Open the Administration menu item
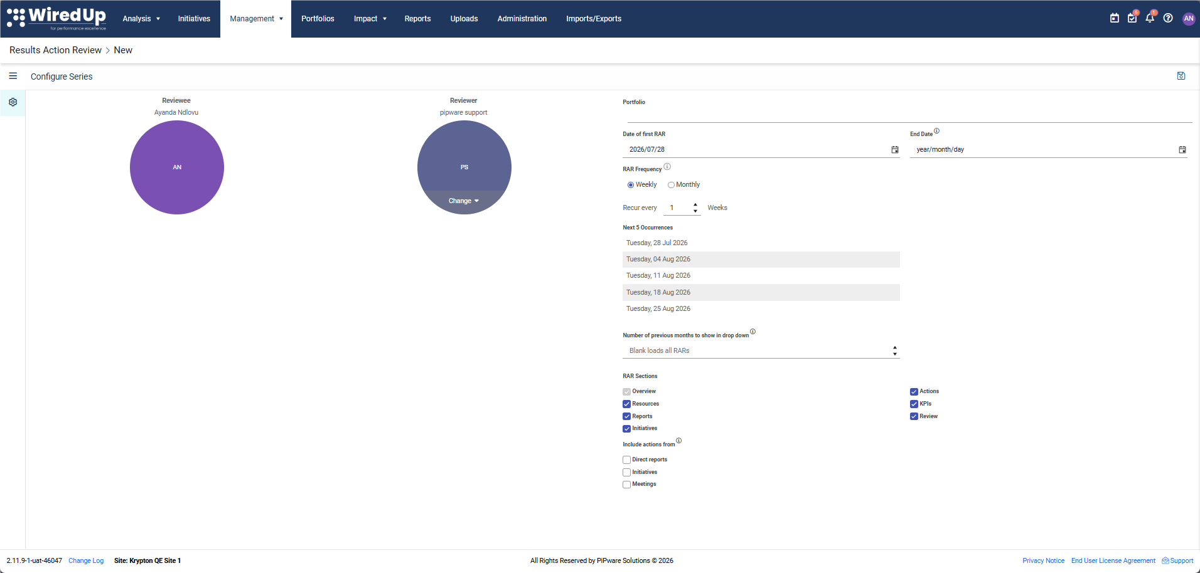The height and width of the screenshot is (573, 1200). tap(522, 19)
